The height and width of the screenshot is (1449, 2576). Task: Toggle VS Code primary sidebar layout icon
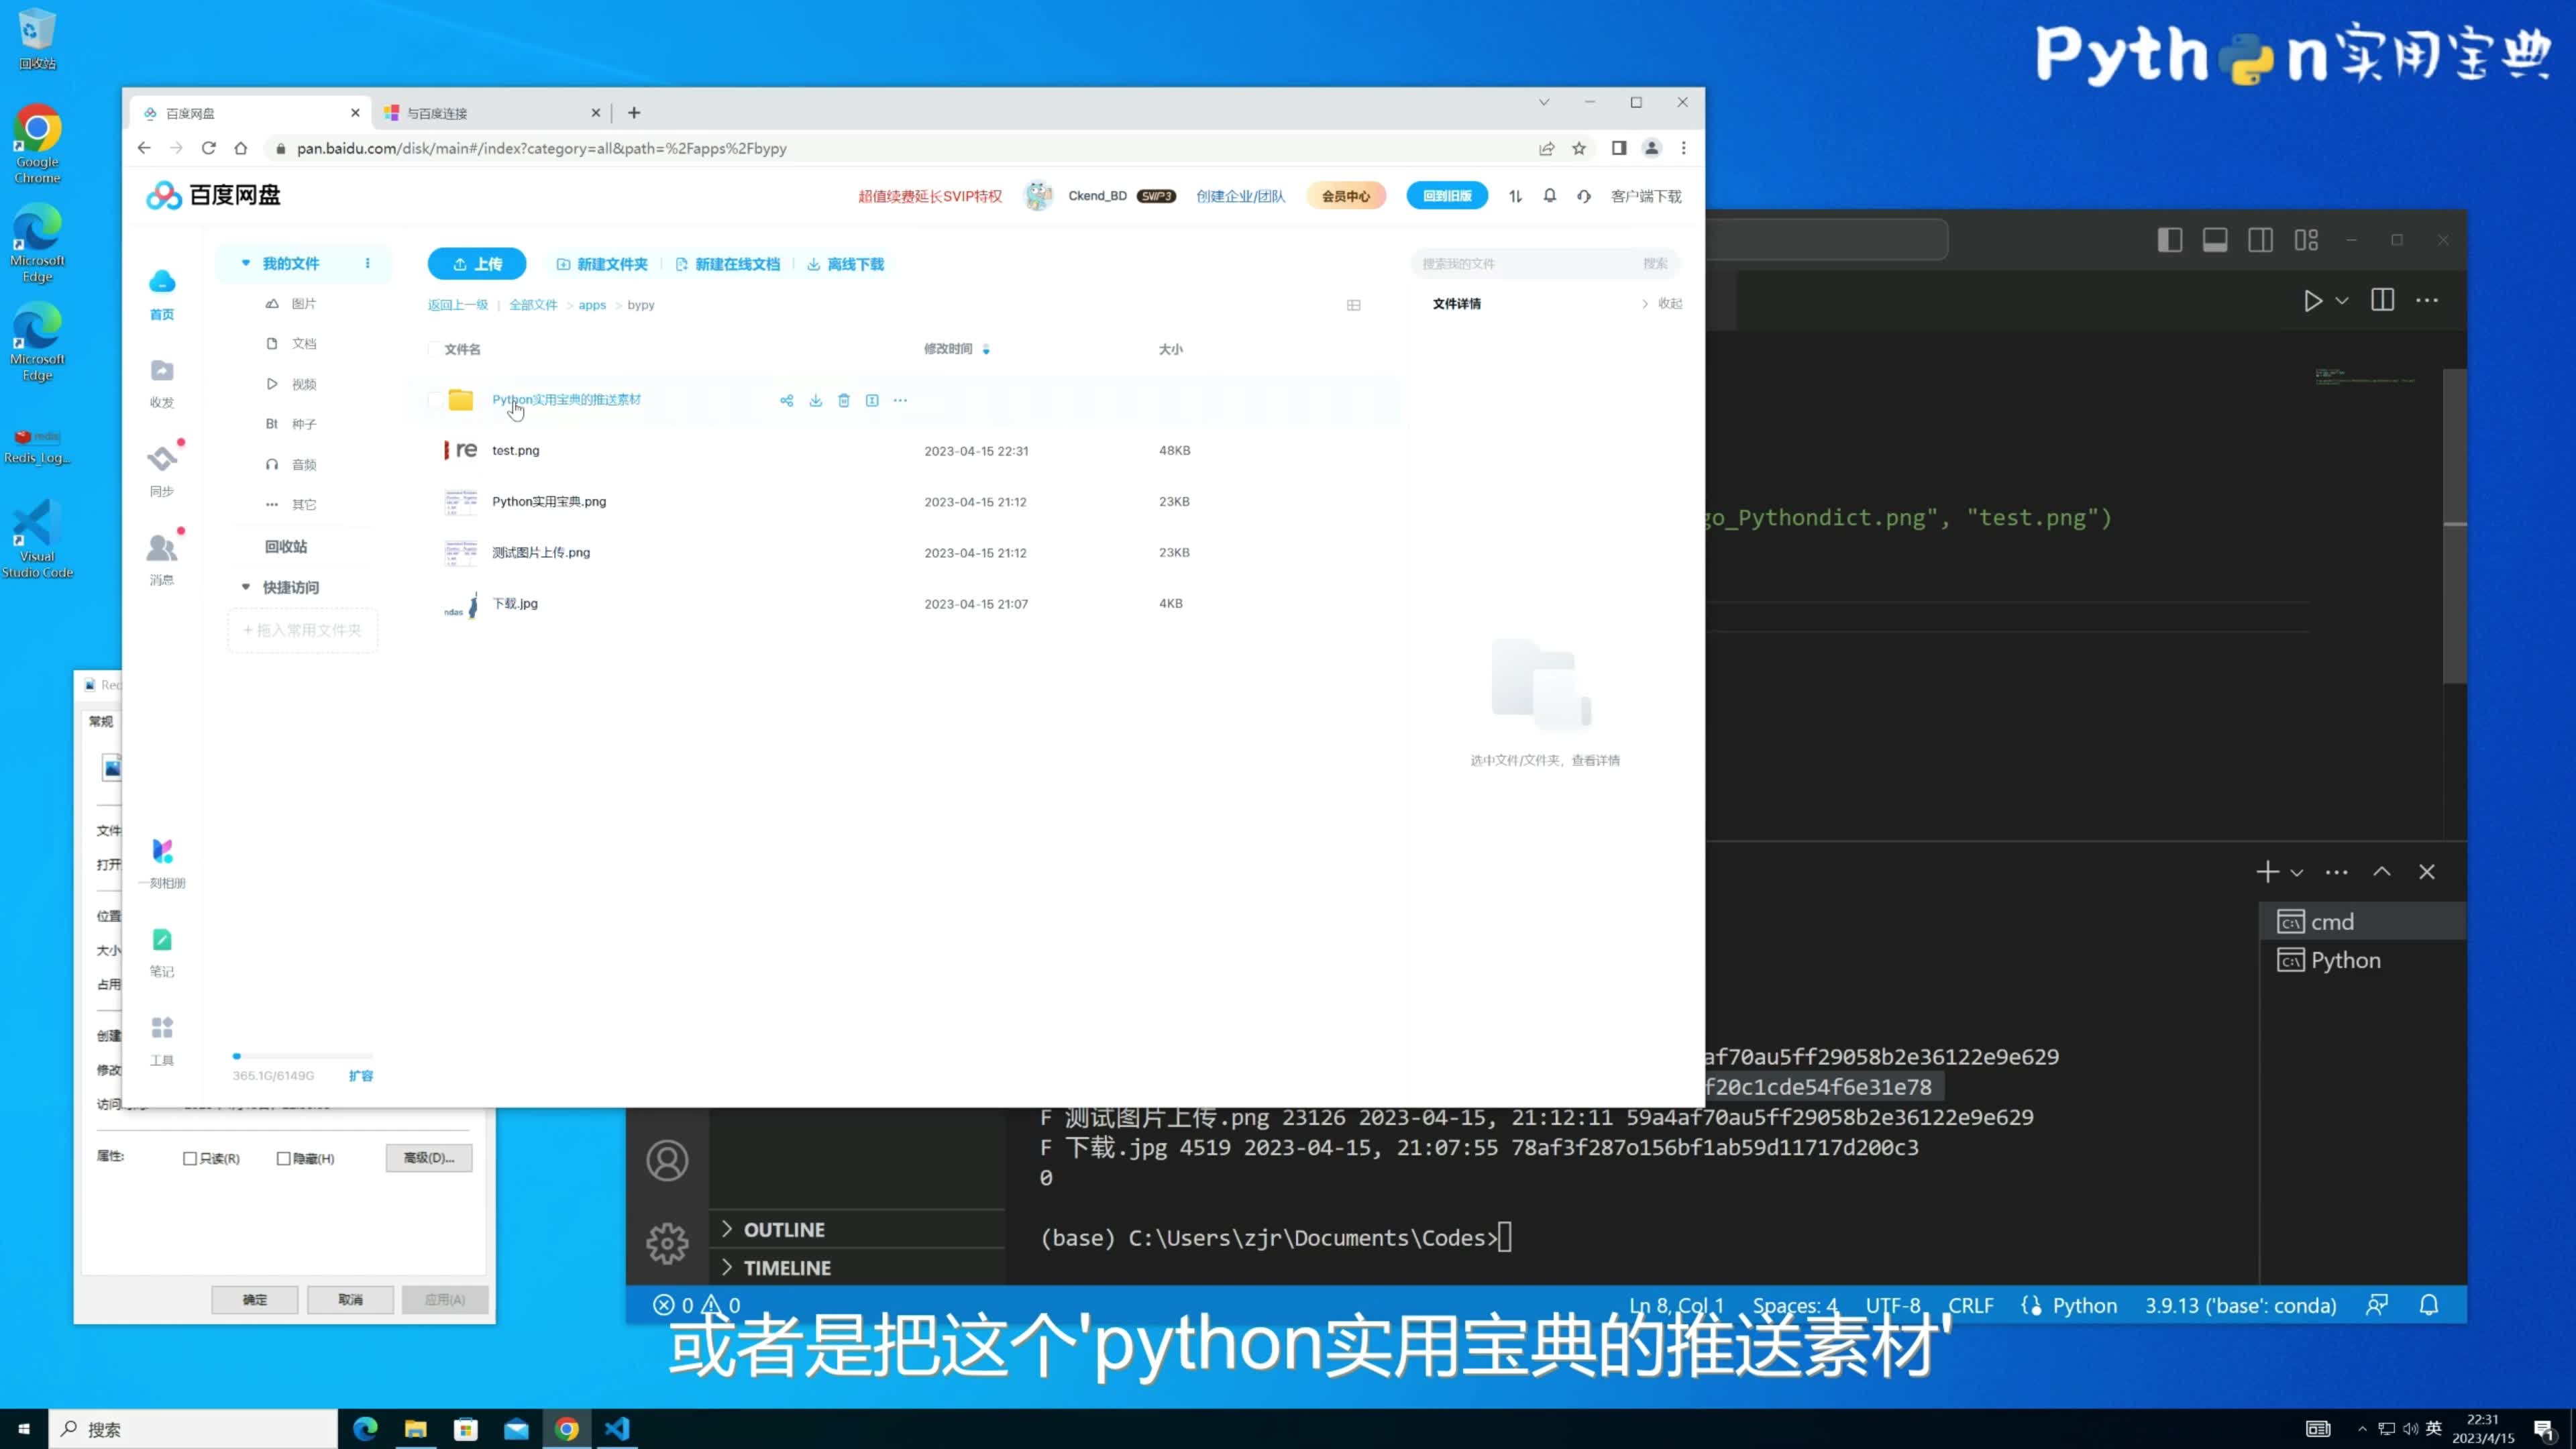click(2170, 240)
